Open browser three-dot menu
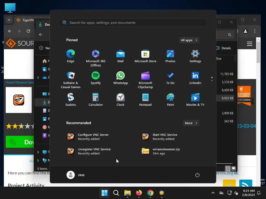 pos(255,31)
